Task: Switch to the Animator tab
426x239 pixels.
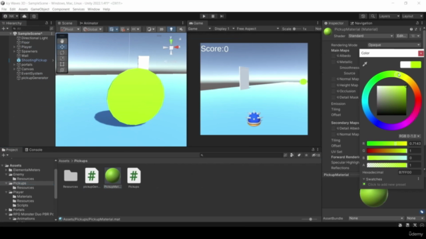Action: (89, 23)
